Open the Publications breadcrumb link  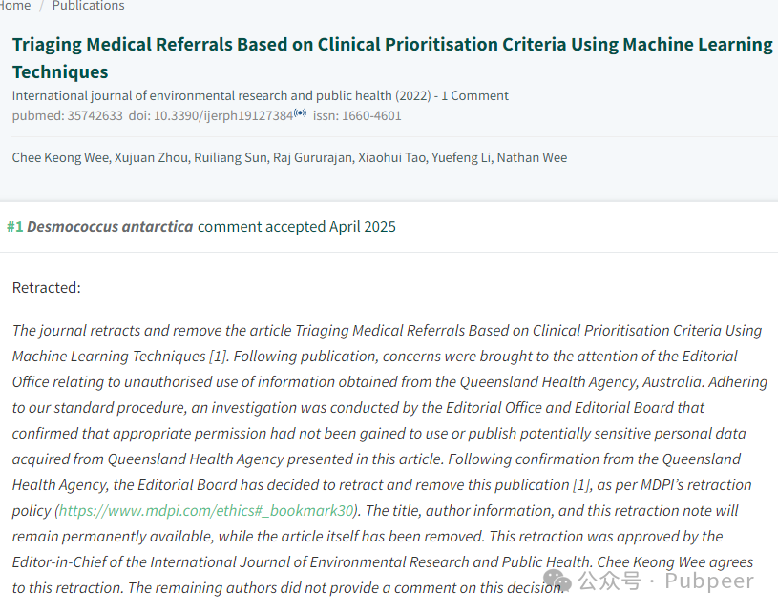pyautogui.click(x=89, y=6)
